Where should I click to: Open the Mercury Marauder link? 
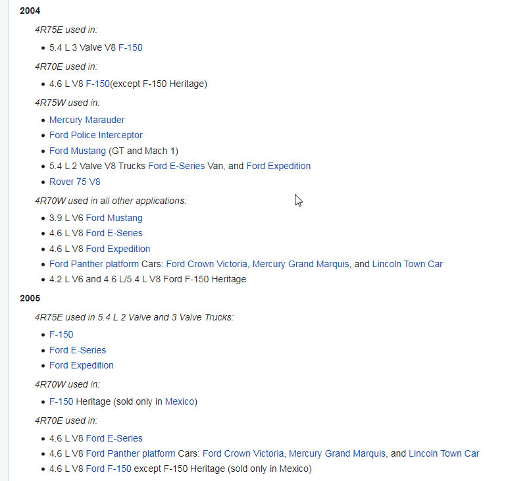(87, 120)
